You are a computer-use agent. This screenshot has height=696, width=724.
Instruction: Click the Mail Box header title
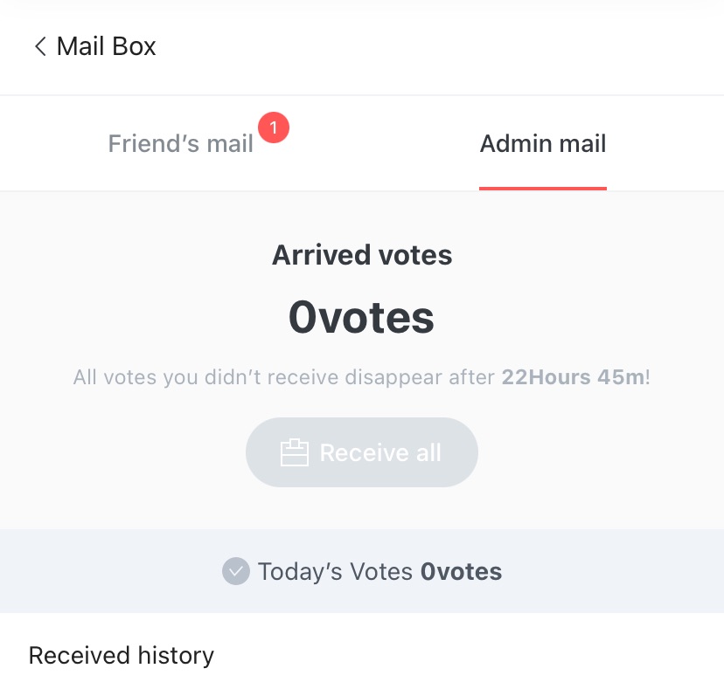(106, 46)
